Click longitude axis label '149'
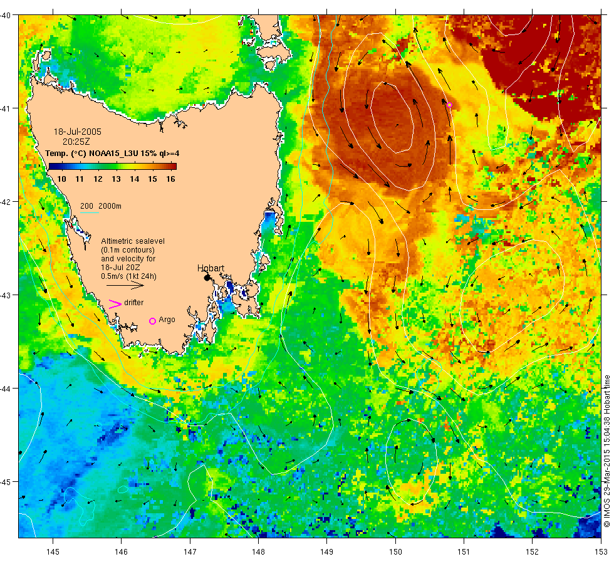The height and width of the screenshot is (564, 614). [326, 552]
